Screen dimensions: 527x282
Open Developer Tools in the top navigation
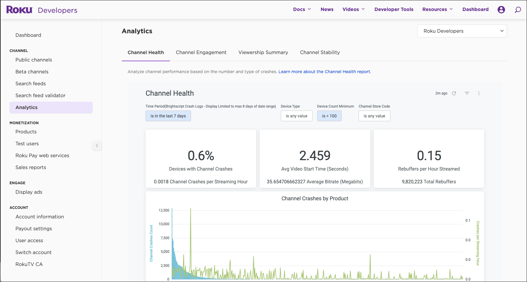[394, 9]
